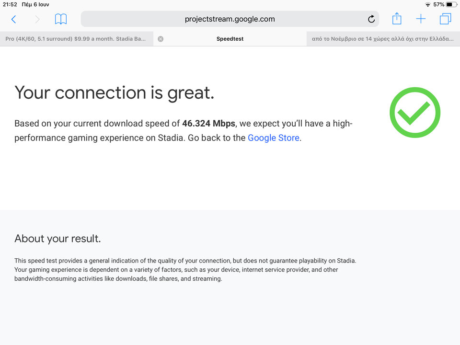
Task: Go back with the Safari back arrow
Action: point(13,19)
